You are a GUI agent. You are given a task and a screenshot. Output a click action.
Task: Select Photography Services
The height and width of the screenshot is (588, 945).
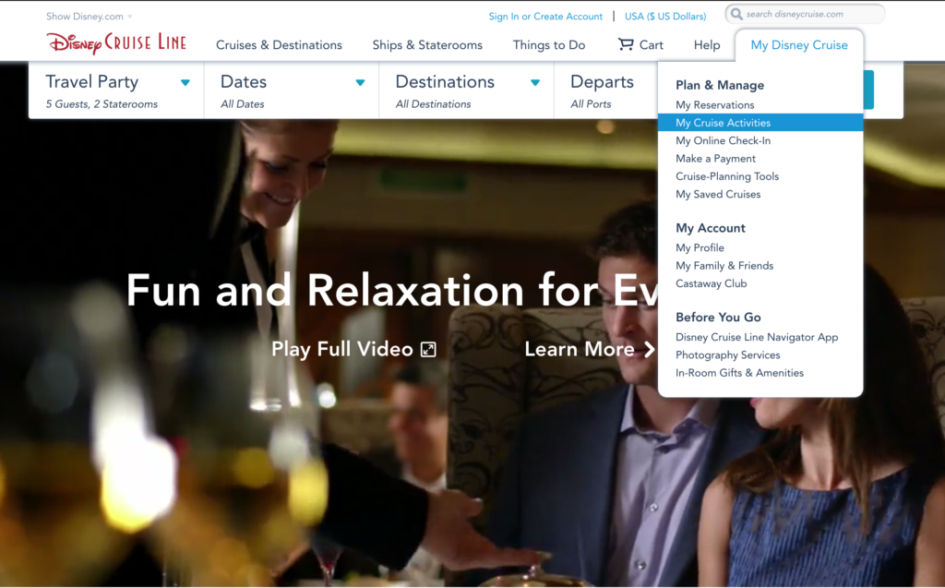[728, 355]
